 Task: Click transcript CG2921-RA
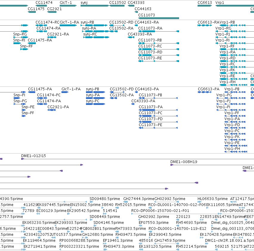pos(58,34)
